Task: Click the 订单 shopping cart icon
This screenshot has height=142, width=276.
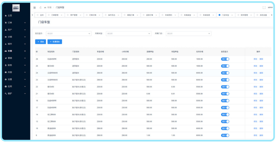Action: coord(6,23)
